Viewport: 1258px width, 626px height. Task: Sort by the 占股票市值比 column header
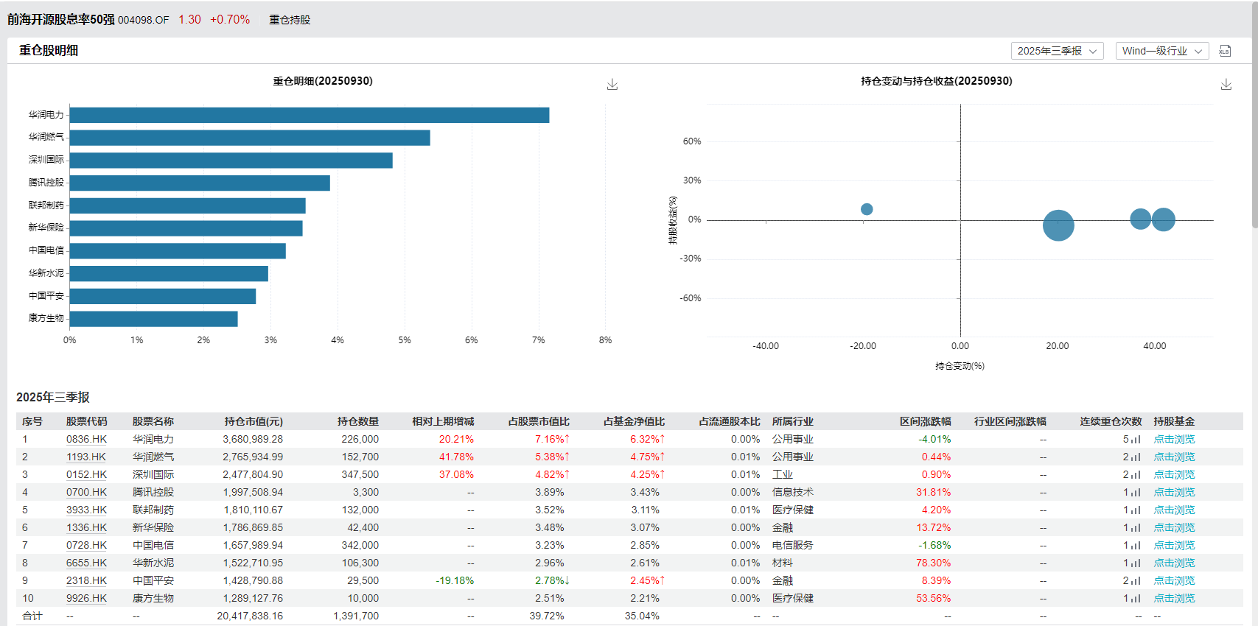coord(539,422)
